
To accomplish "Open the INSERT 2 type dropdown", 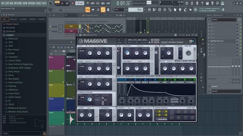I will [x=149, y=108].
